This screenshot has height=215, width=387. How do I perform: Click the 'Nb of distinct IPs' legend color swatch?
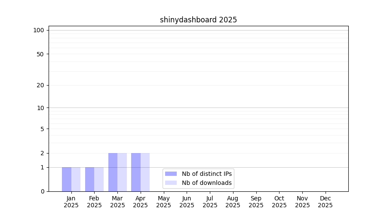171,174
